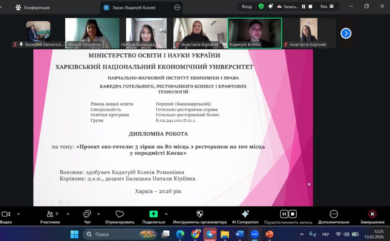Open PowerPoint from the Windows taskbar
This screenshot has height=241, width=390.
269,234
